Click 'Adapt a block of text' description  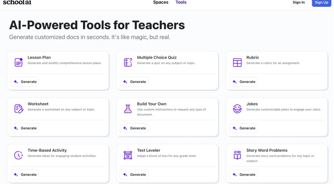[x=167, y=156]
